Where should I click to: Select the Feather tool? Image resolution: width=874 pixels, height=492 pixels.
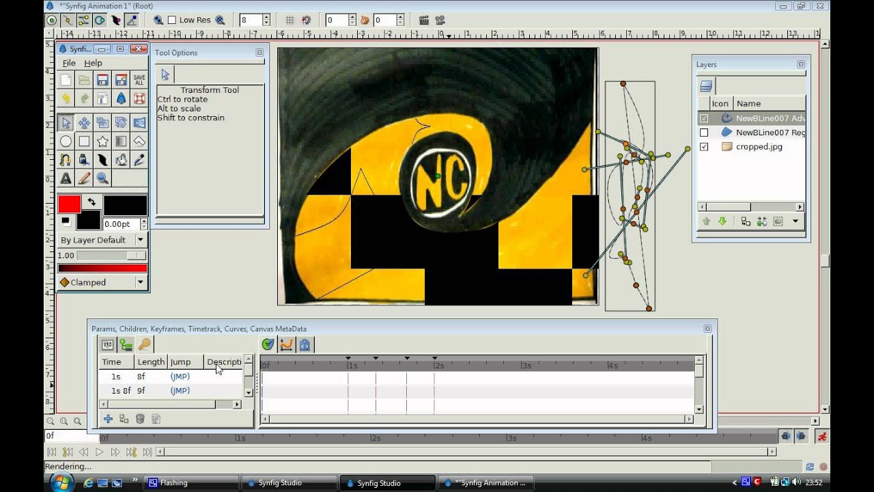pos(102,160)
